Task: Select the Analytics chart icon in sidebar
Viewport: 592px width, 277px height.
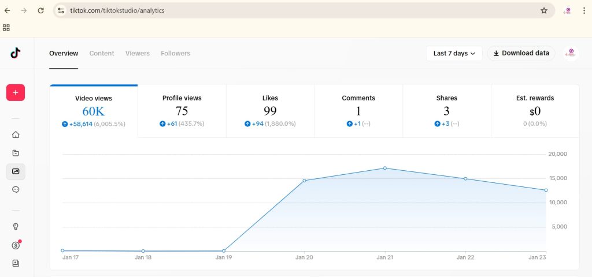Action: click(16, 171)
